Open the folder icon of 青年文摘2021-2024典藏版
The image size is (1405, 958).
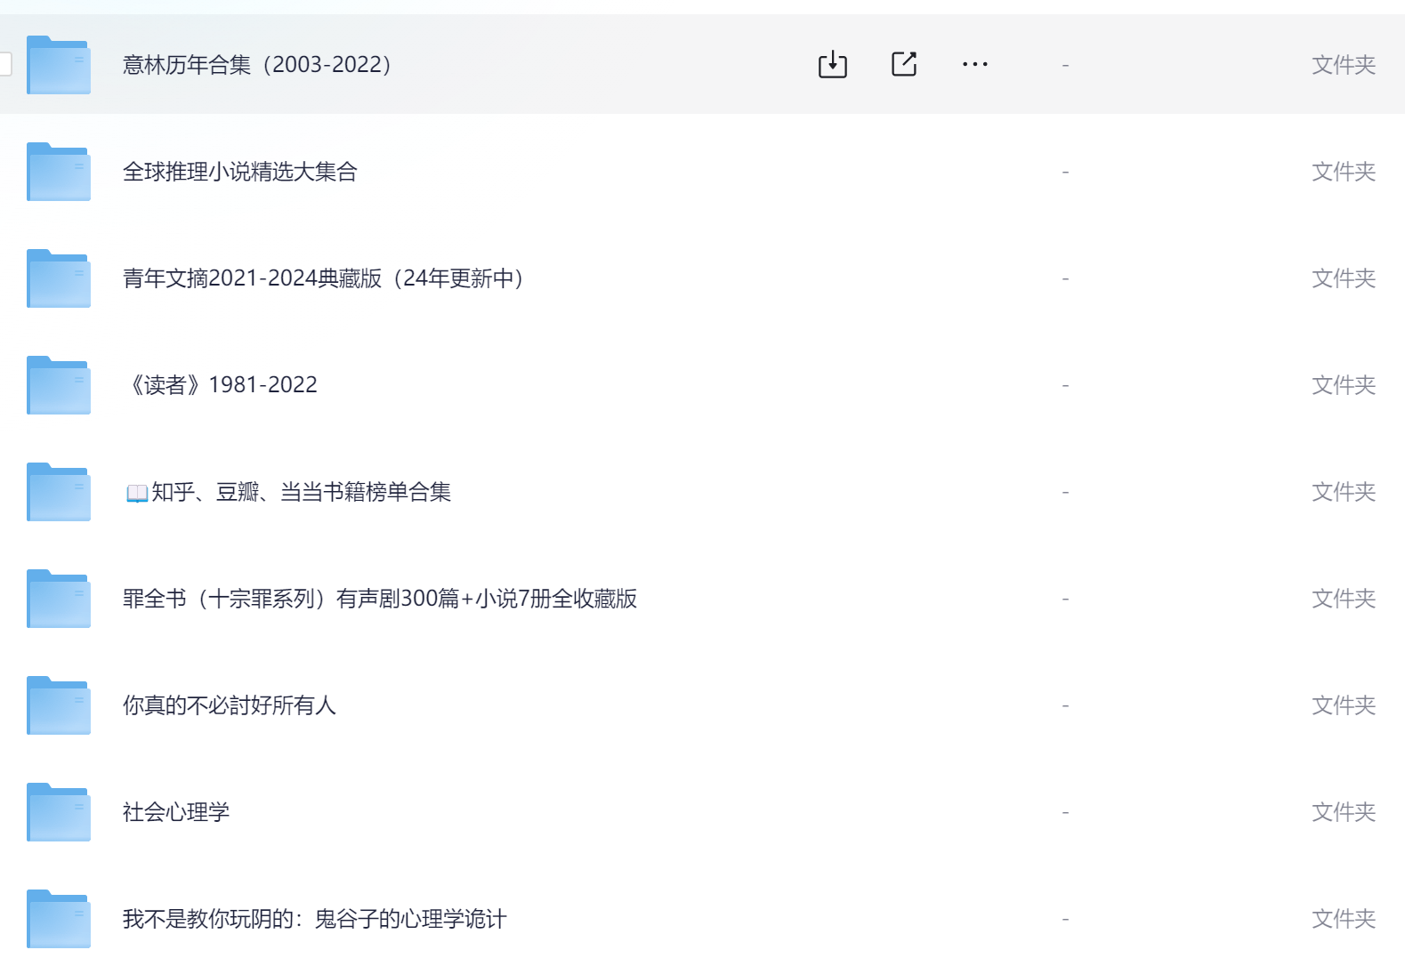coord(59,278)
